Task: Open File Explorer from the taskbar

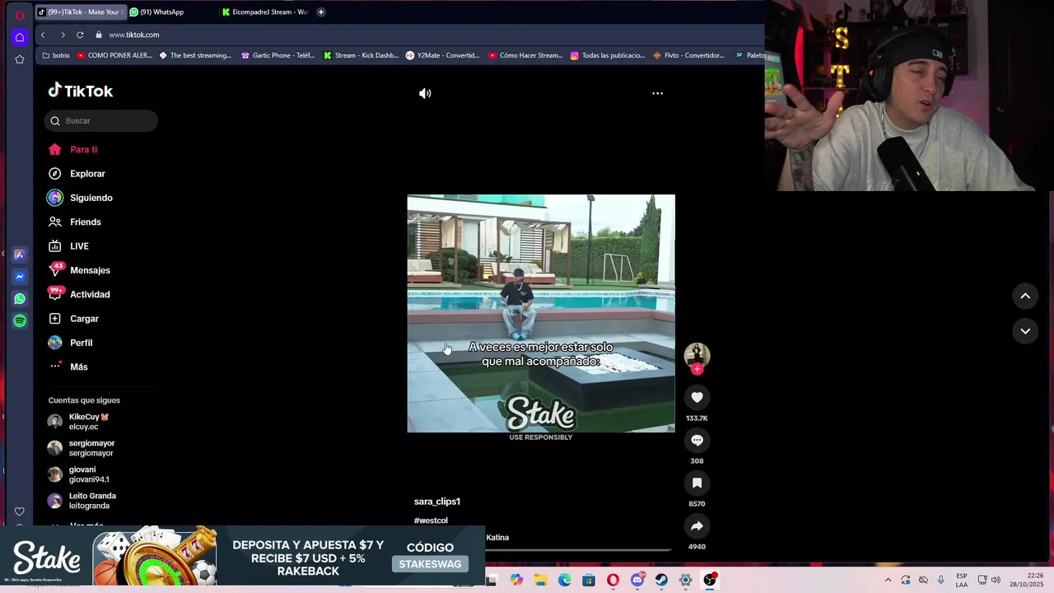Action: click(x=540, y=580)
